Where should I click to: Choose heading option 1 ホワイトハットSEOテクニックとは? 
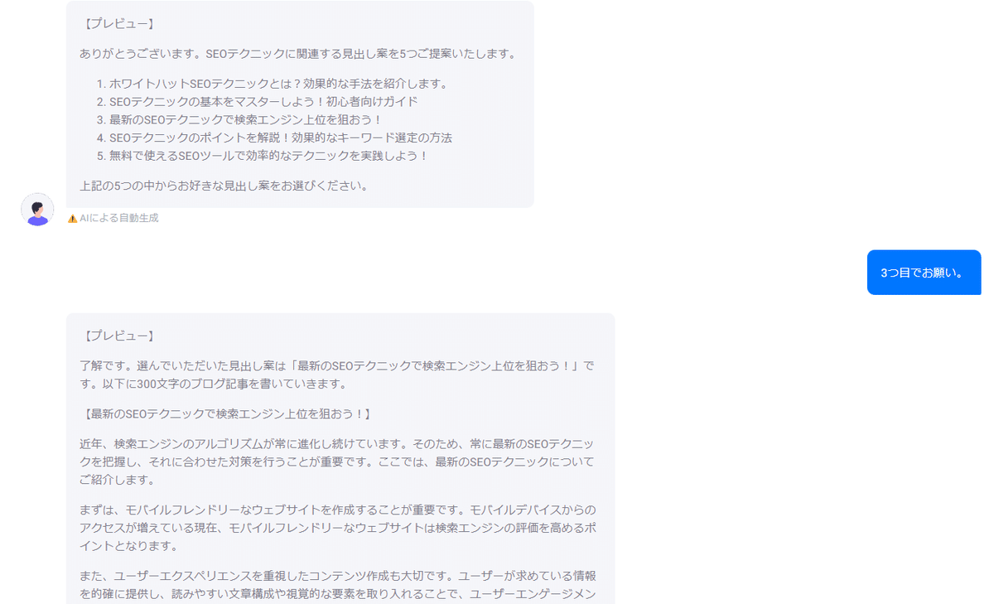(x=277, y=84)
